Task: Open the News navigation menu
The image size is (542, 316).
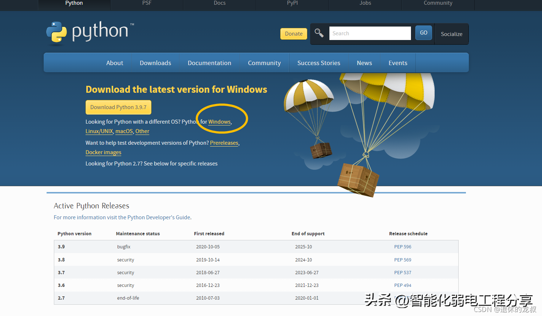Action: (x=364, y=63)
